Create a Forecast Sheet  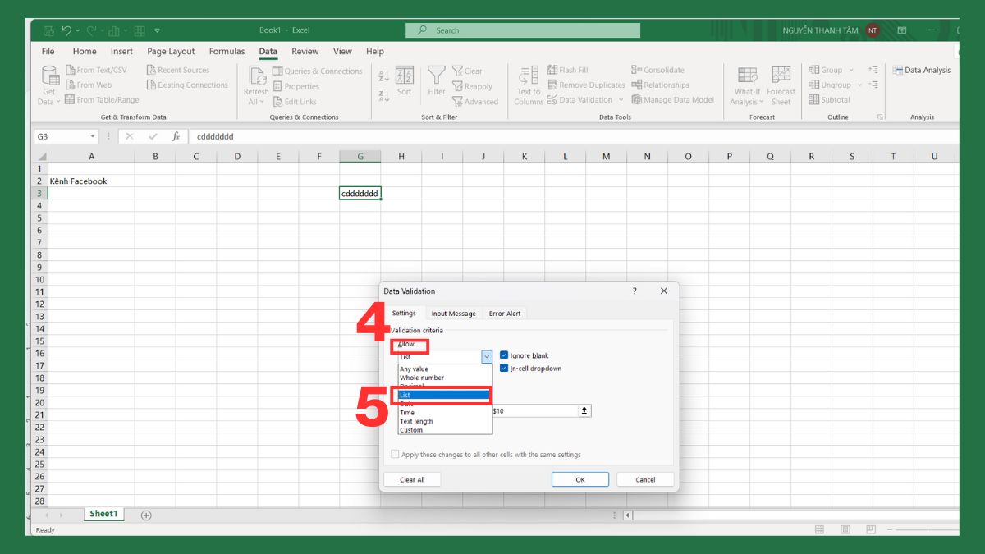pyautogui.click(x=781, y=85)
